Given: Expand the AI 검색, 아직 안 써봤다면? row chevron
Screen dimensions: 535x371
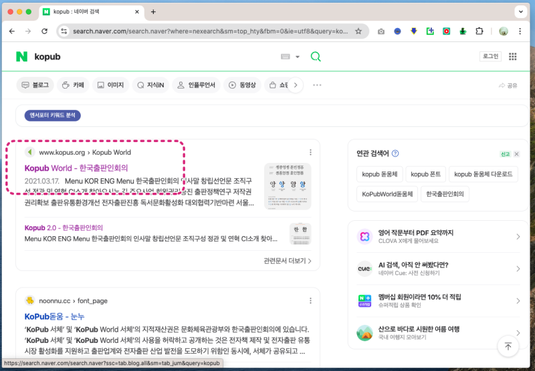Looking at the screenshot, I should click(x=518, y=269).
